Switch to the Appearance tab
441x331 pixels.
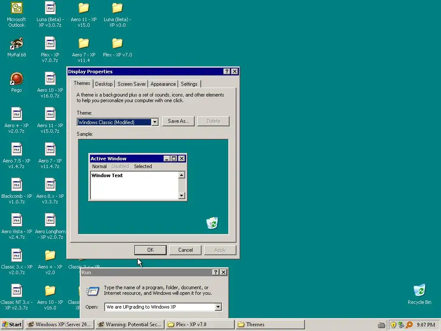point(163,84)
